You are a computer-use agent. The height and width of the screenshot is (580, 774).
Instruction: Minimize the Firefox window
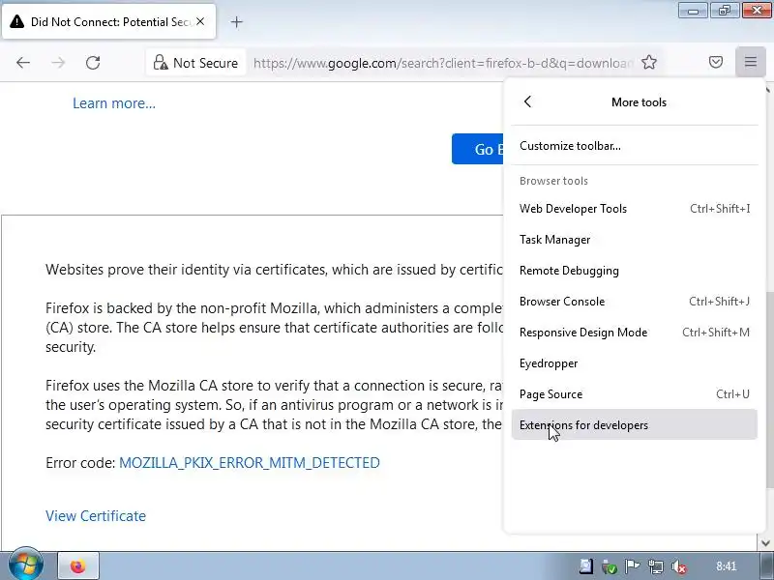coord(693,10)
